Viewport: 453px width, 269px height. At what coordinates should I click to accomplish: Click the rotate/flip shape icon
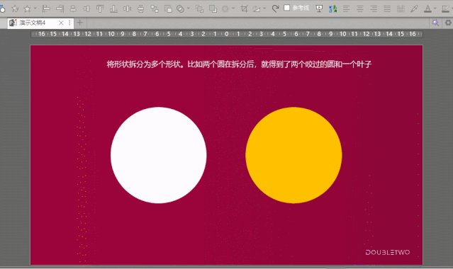pyautogui.click(x=256, y=8)
